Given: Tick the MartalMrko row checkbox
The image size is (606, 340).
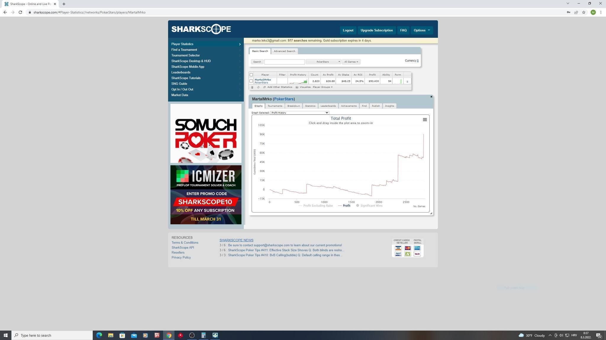Looking at the screenshot, I should [x=251, y=81].
